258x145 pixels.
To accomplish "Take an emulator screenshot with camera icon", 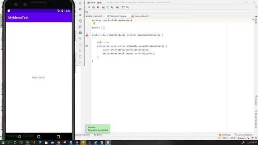I will [80, 33].
